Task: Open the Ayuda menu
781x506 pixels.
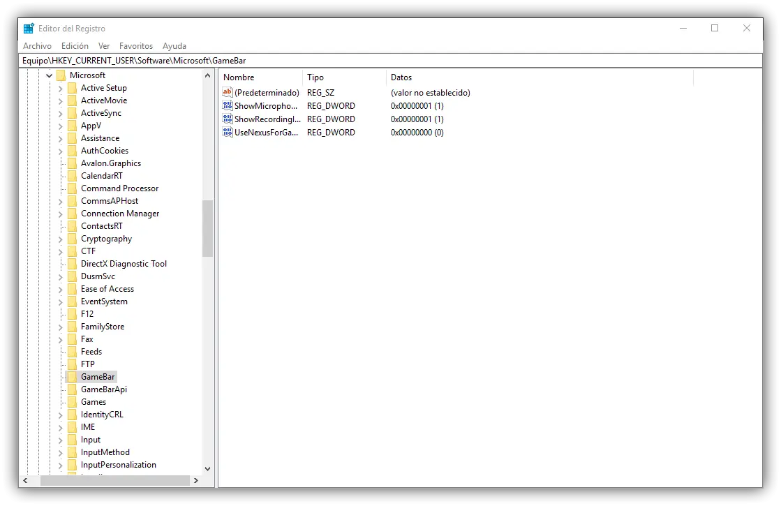Action: click(x=174, y=46)
